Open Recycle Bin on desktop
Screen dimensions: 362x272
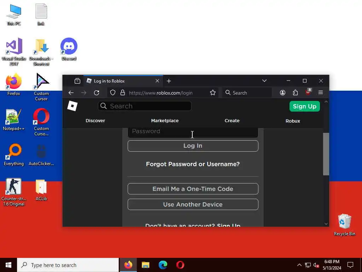pos(344,224)
